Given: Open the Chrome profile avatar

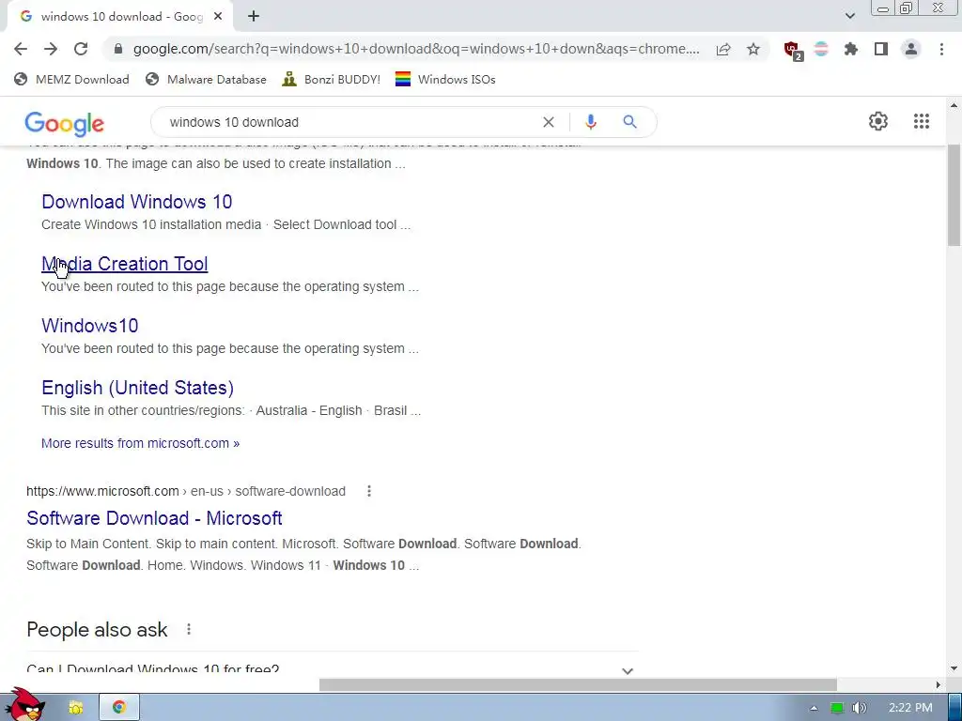Looking at the screenshot, I should [911, 49].
